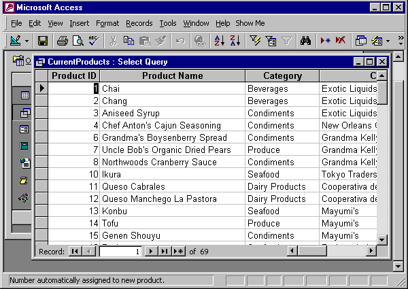The height and width of the screenshot is (289, 408).
Task: Click the Save floppy disk icon
Action: 43,41
